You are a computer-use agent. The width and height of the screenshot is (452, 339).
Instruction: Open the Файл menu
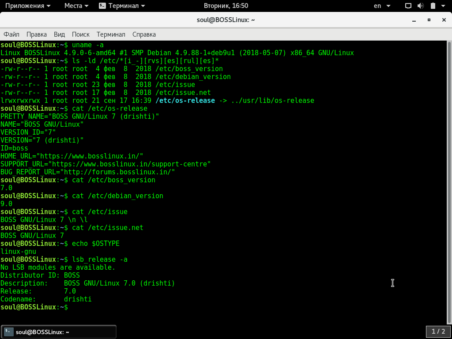pyautogui.click(x=11, y=34)
